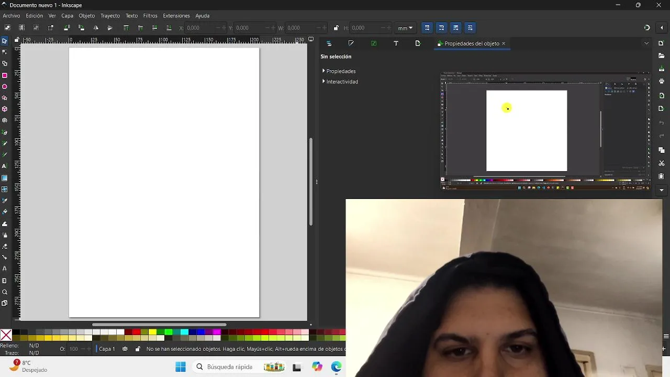Select the Star polygon tool
Viewport: 670px width, 377px height.
click(5, 98)
